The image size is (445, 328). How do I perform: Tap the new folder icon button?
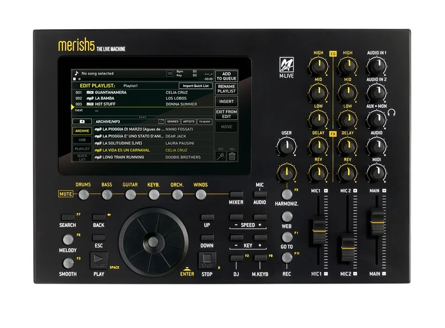(82, 121)
